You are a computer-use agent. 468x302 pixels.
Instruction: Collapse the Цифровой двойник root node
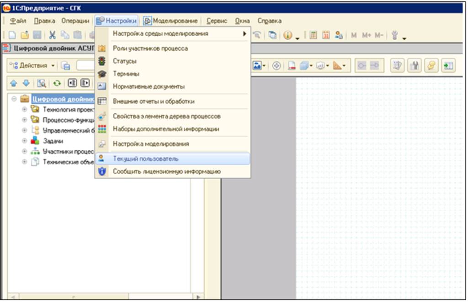pos(15,99)
